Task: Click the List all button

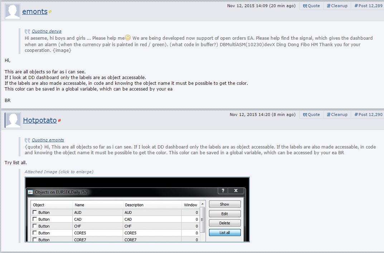Action: point(225,233)
